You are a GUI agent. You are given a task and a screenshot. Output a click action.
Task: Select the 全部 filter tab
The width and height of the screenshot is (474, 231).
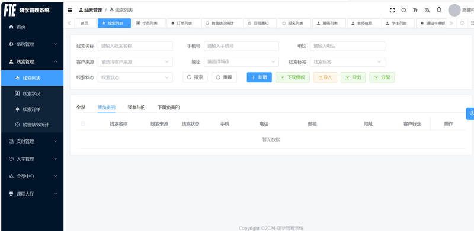coord(81,107)
